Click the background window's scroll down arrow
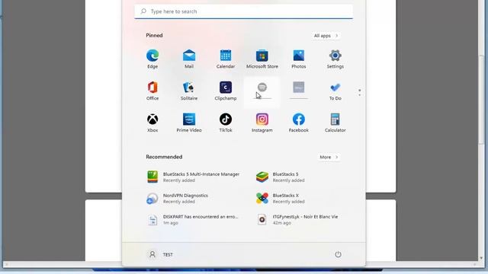The image size is (488, 274). pos(481,258)
